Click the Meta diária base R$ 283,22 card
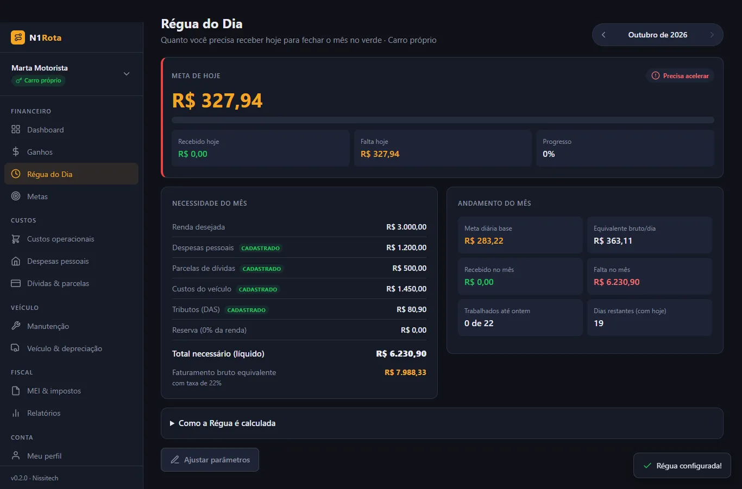742x489 pixels. [520, 235]
